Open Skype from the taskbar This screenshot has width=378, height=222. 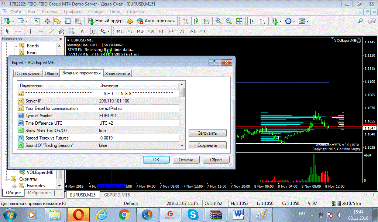pos(193,215)
